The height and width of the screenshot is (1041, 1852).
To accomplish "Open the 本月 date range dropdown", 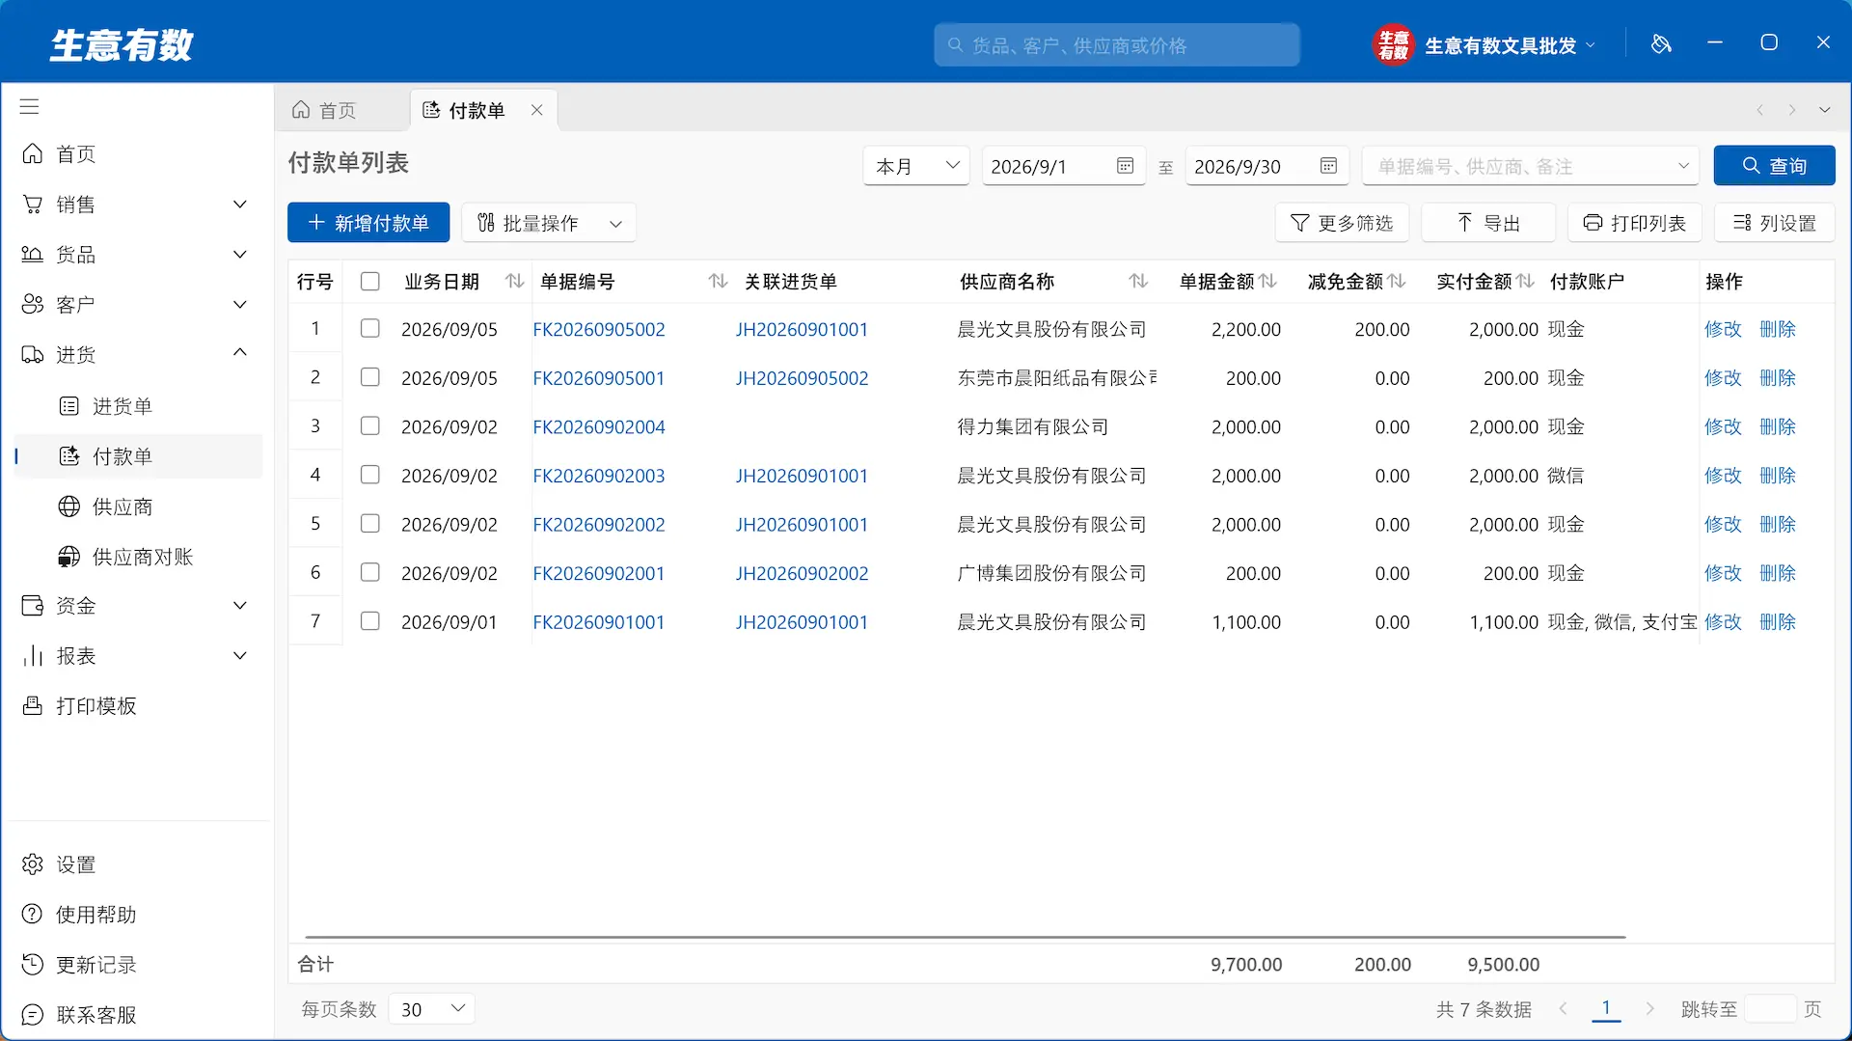I will [916, 166].
